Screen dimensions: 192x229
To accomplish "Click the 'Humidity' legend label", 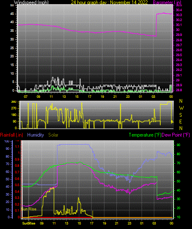I will pyautogui.click(x=35, y=135).
